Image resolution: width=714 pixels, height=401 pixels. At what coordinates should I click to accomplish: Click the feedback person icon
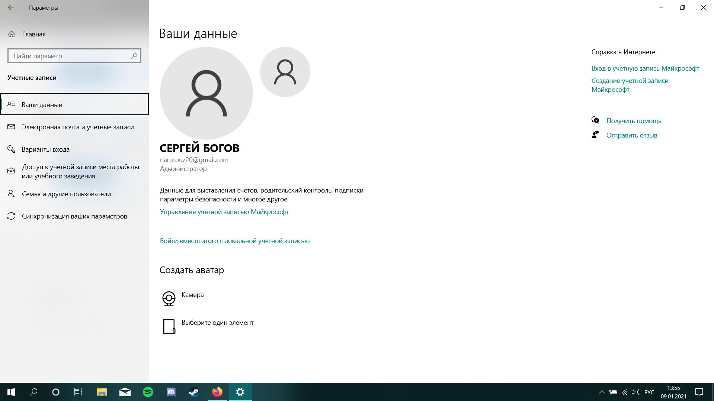click(x=595, y=135)
